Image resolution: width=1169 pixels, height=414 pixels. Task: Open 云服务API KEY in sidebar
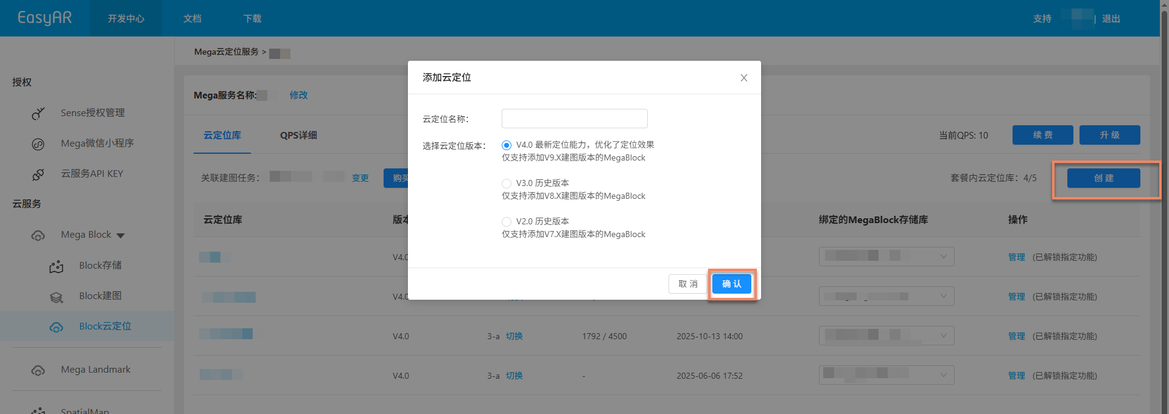pos(92,174)
